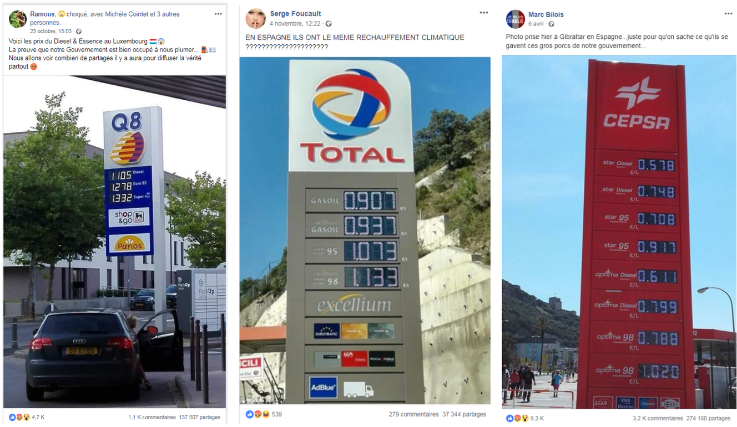The height and width of the screenshot is (427, 737).
Task: Open the Michèle Cointet tagged profile link
Action: [141, 14]
